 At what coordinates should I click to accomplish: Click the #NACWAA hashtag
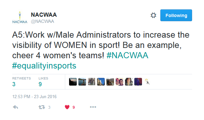click(127, 55)
